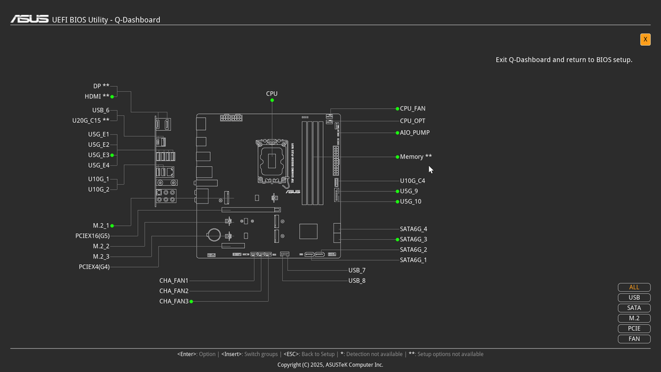Filter the board view by USB
Viewport: 661px width, 372px height.
[634, 298]
